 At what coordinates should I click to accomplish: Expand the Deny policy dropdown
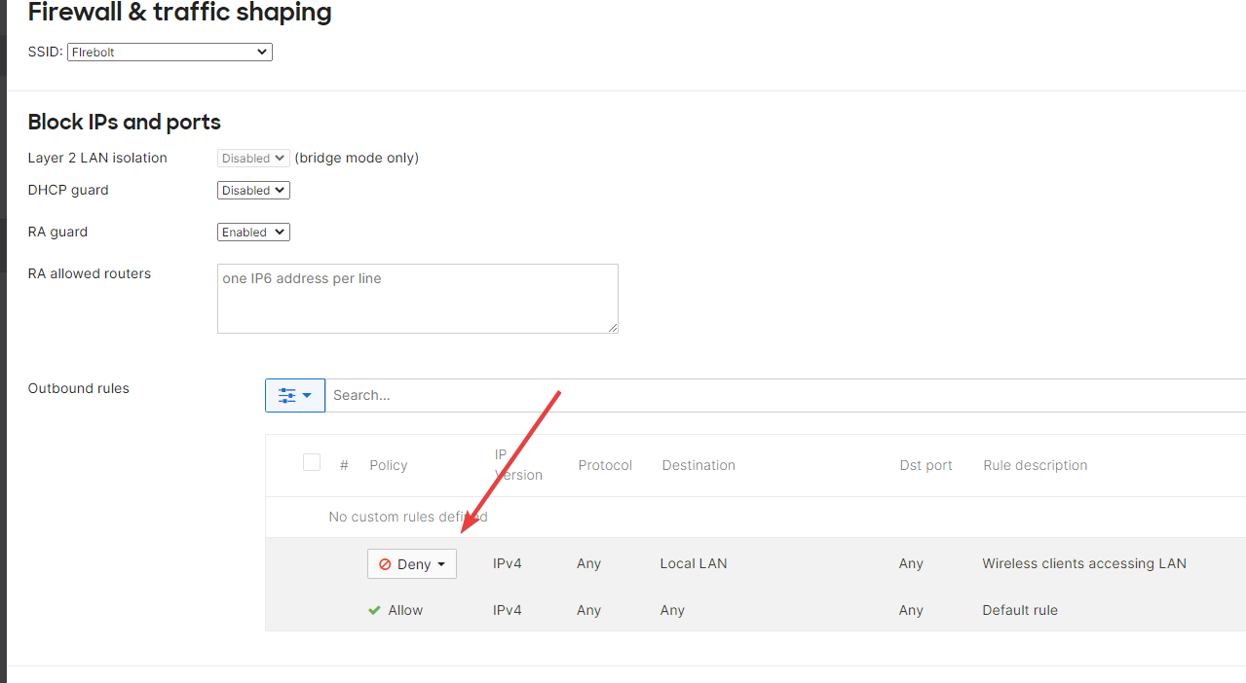click(440, 564)
